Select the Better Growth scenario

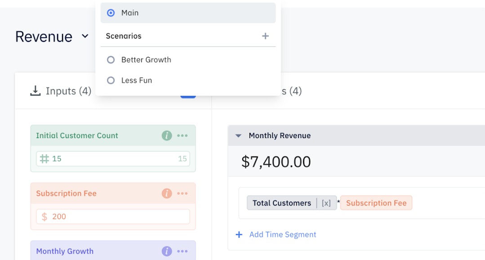(x=111, y=60)
